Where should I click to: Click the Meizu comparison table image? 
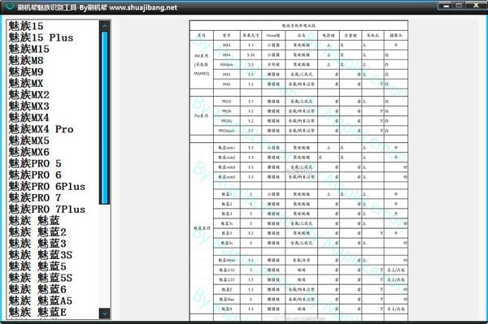(x=298, y=171)
